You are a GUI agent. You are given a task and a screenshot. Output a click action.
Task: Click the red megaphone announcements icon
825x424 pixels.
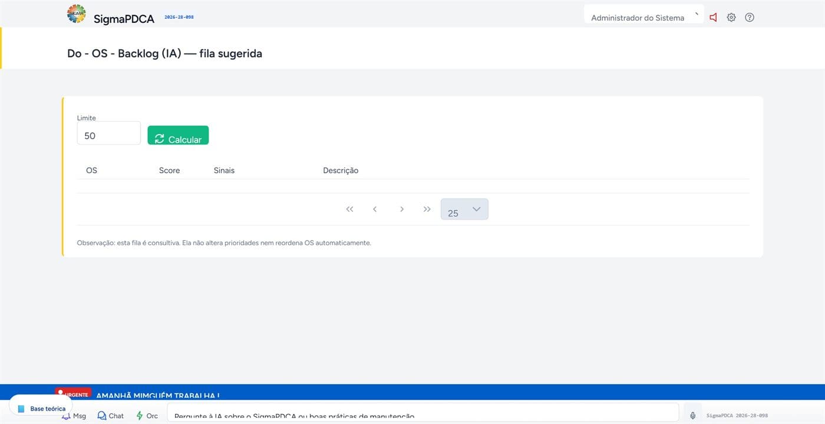tap(713, 18)
